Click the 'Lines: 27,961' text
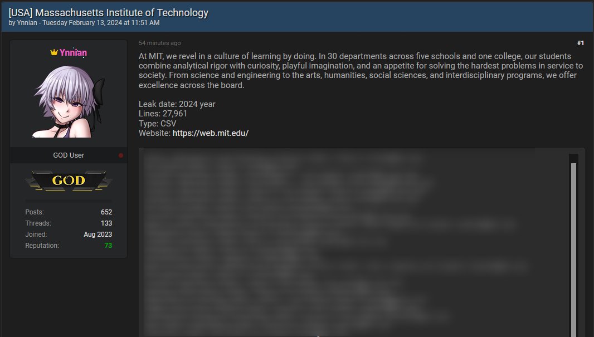The image size is (594, 337). click(163, 114)
